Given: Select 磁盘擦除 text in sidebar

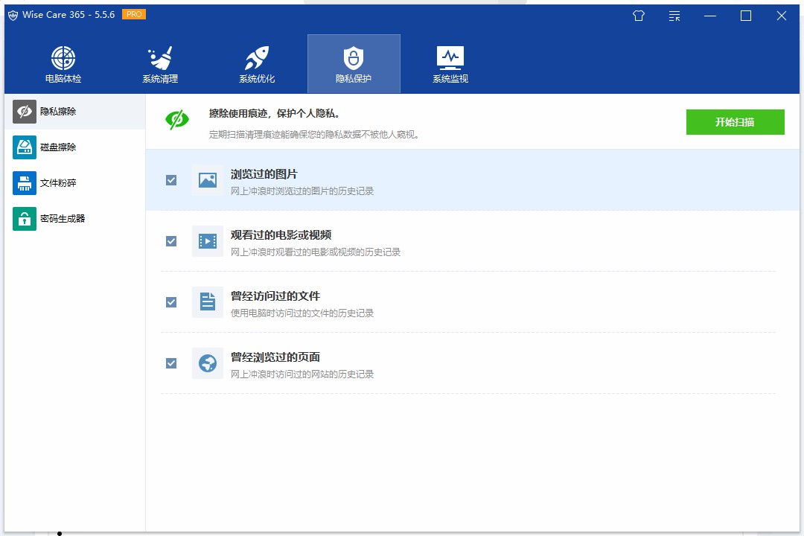Looking at the screenshot, I should pyautogui.click(x=58, y=147).
